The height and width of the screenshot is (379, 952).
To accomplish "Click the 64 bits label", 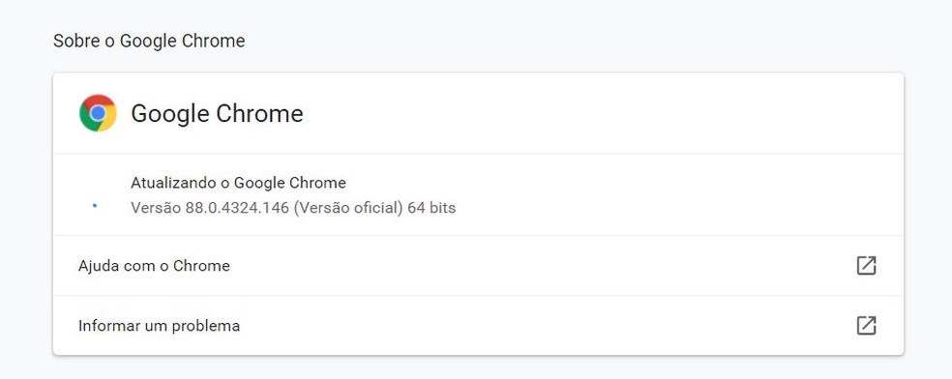I will click(x=431, y=208).
